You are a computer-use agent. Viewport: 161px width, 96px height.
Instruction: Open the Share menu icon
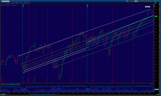(129, 1)
